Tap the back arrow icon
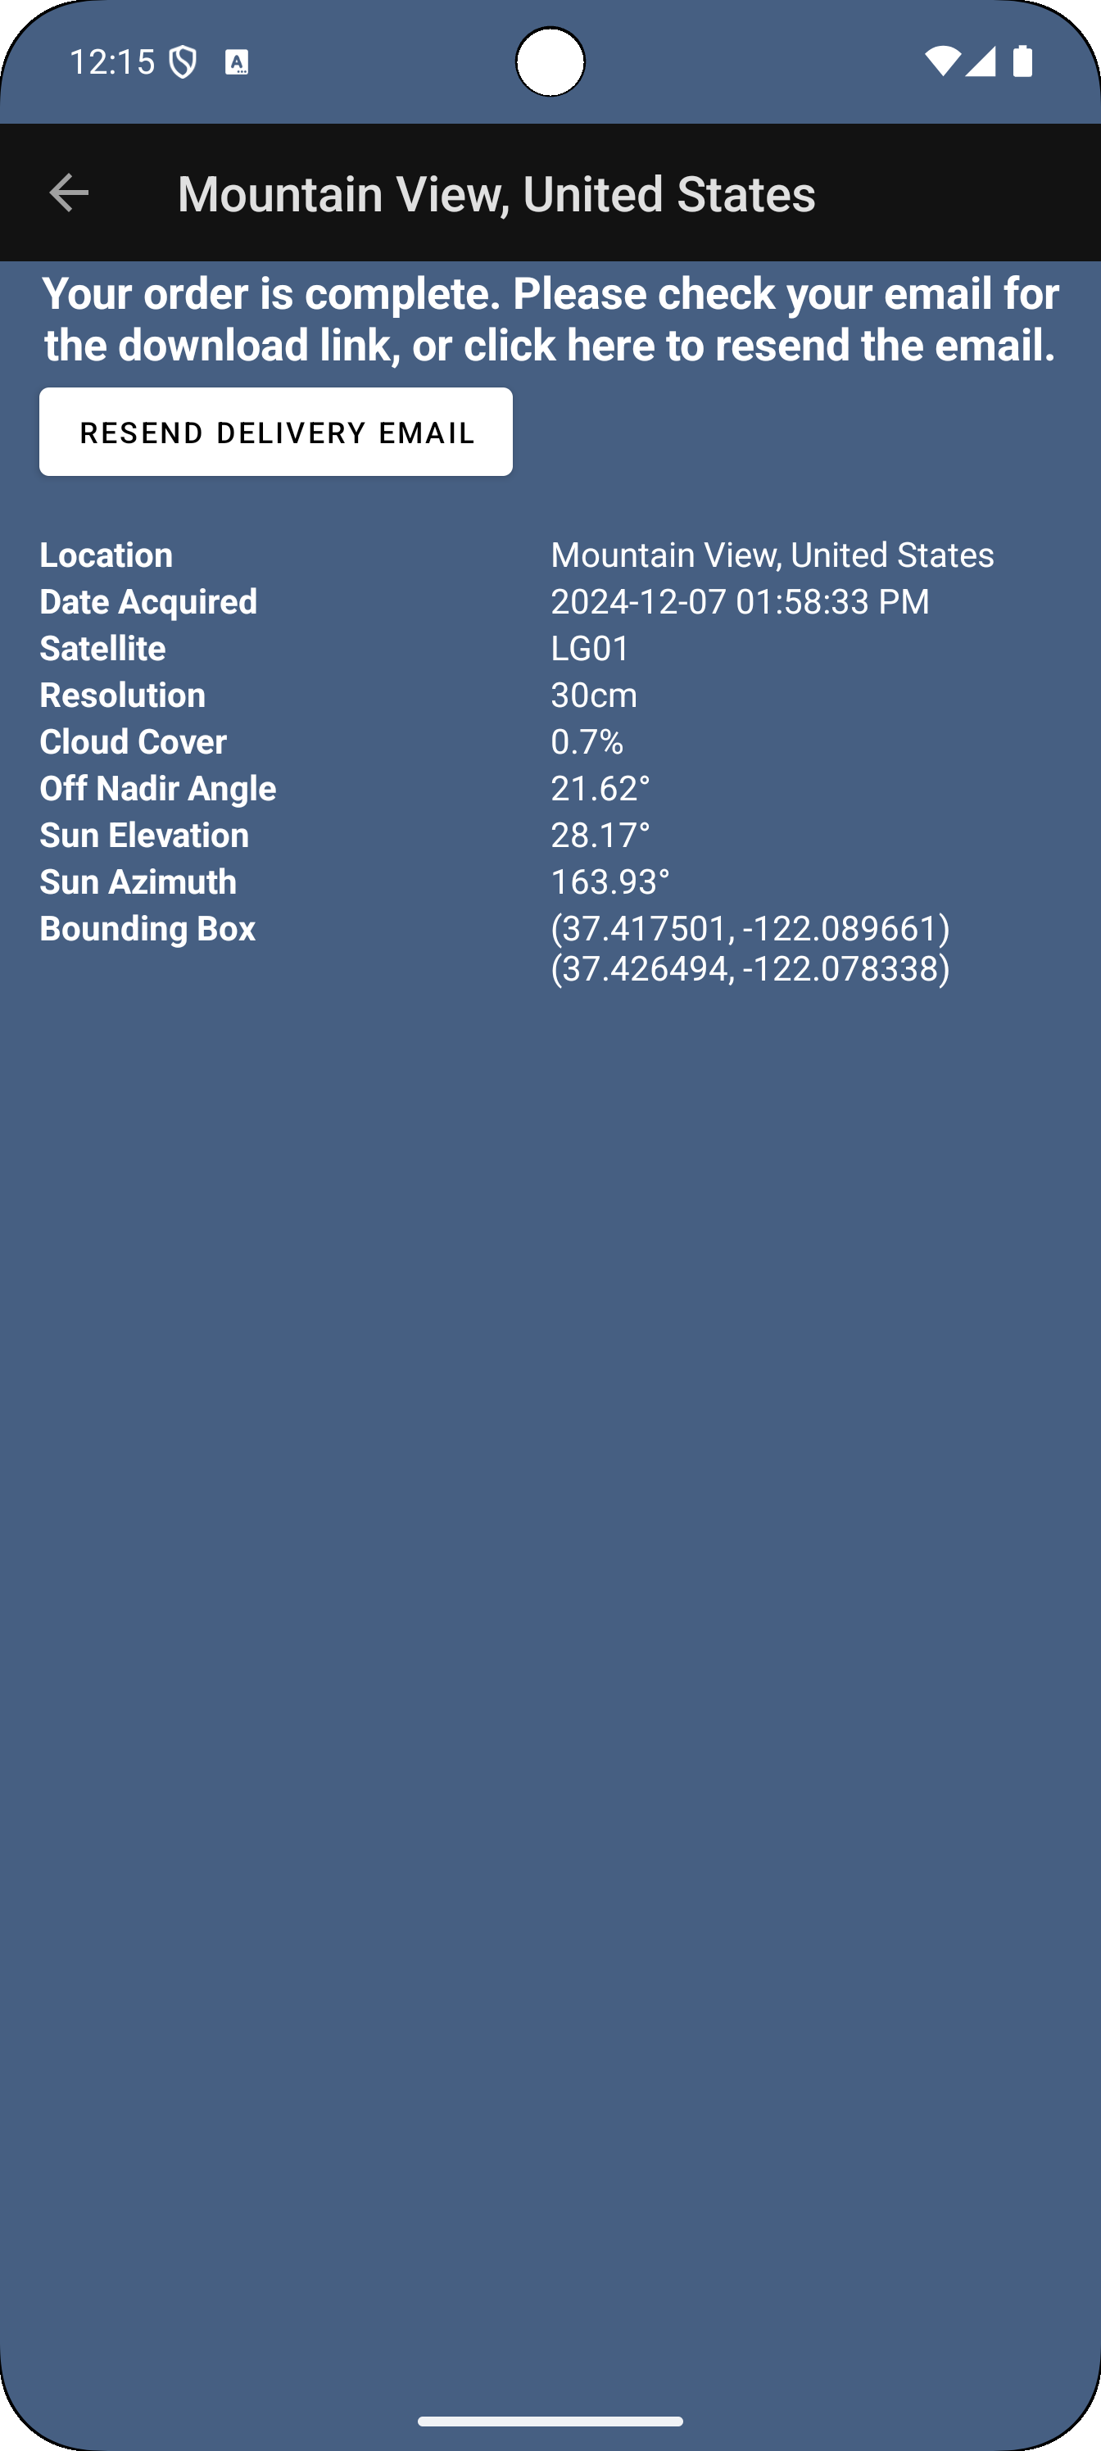The width and height of the screenshot is (1101, 2451). pos(69,193)
